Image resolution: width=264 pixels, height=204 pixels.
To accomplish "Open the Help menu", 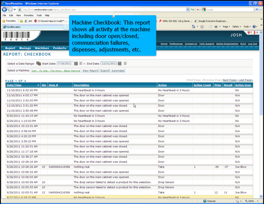I will (47, 15).
